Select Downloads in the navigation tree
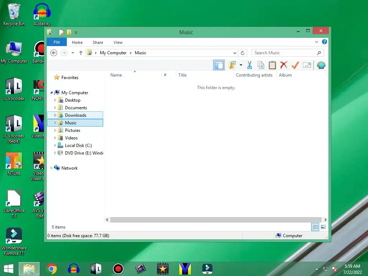This screenshot has height=276, width=368. point(75,115)
